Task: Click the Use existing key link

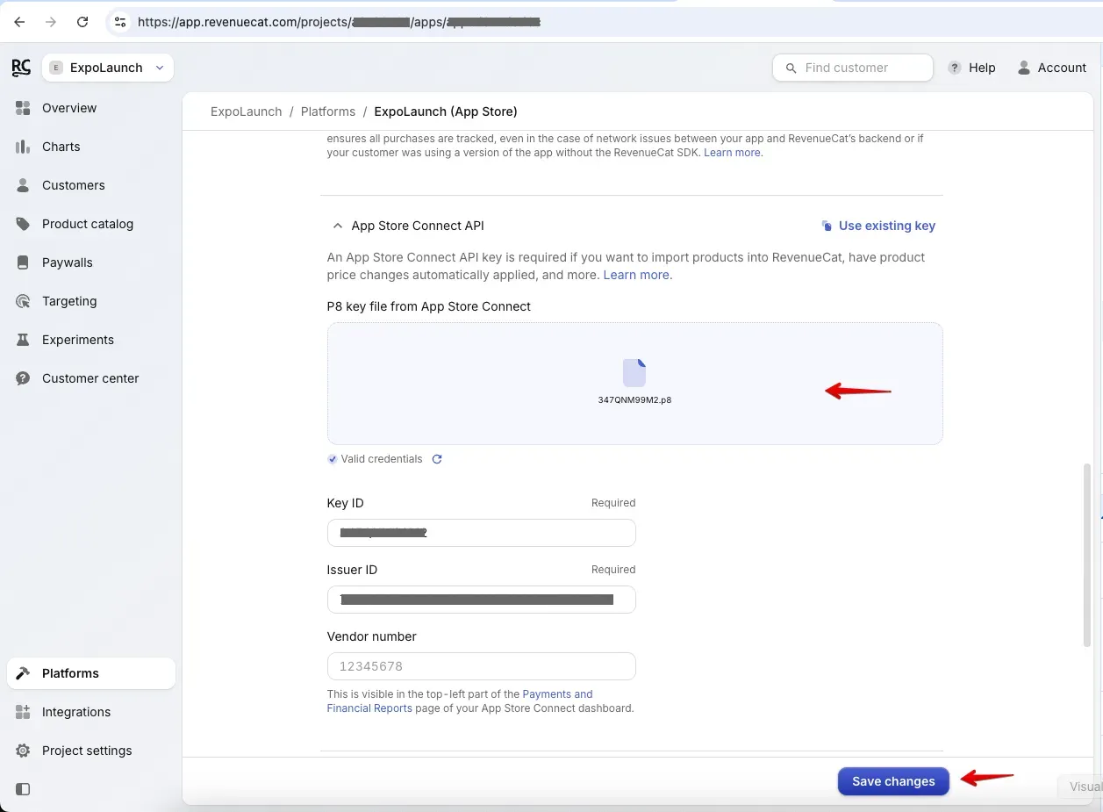Action: pyautogui.click(x=887, y=226)
